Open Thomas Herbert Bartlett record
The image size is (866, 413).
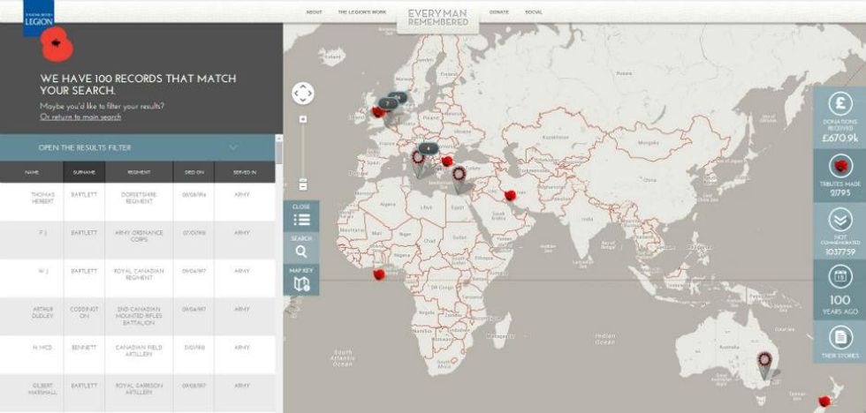[138, 201]
